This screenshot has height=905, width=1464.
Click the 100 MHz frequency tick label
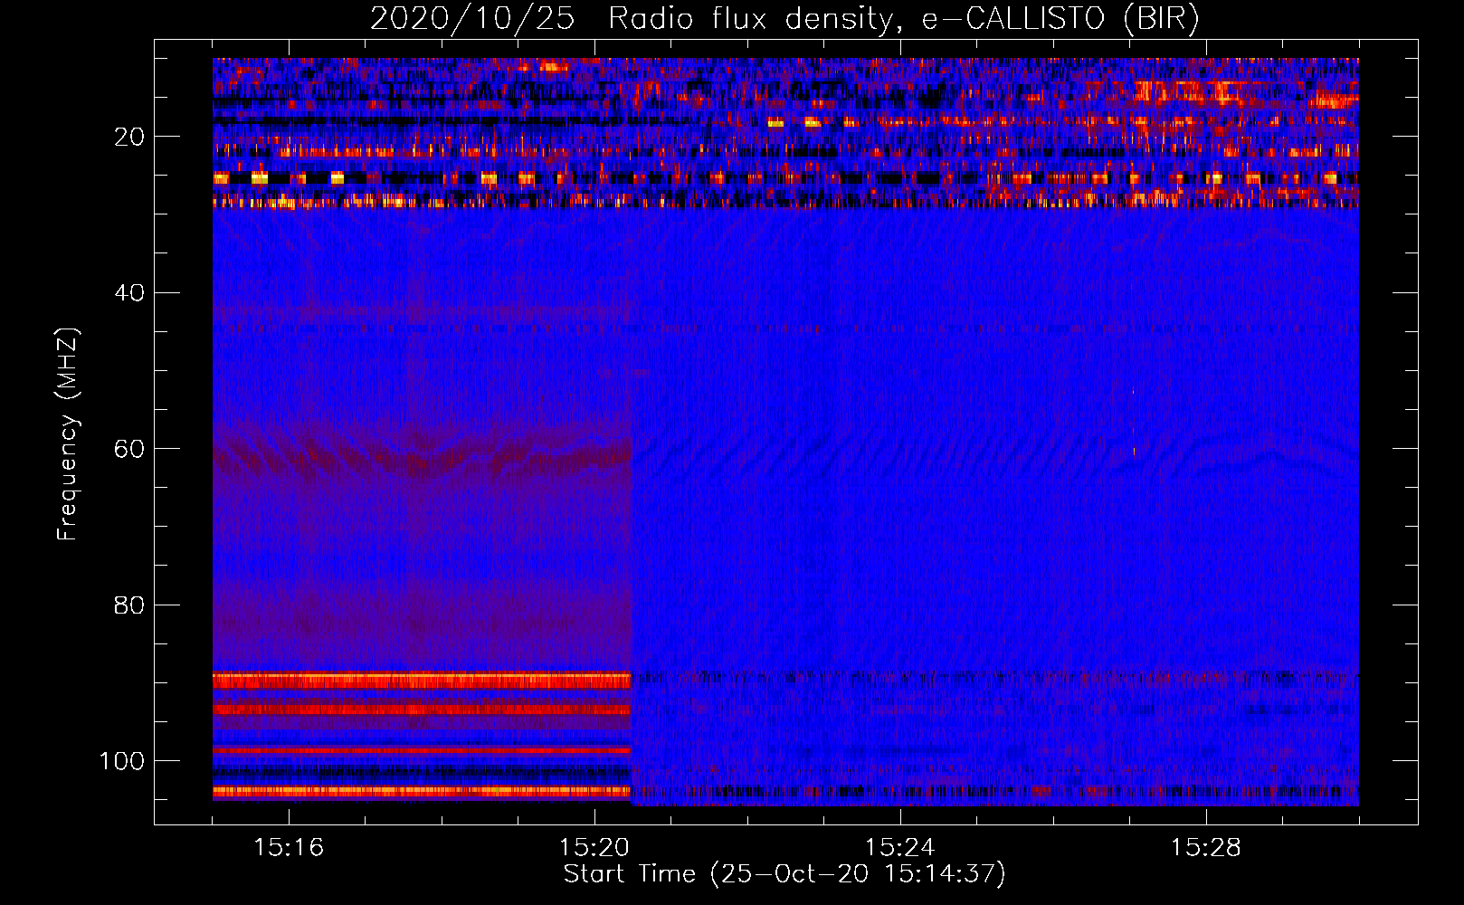(x=122, y=761)
